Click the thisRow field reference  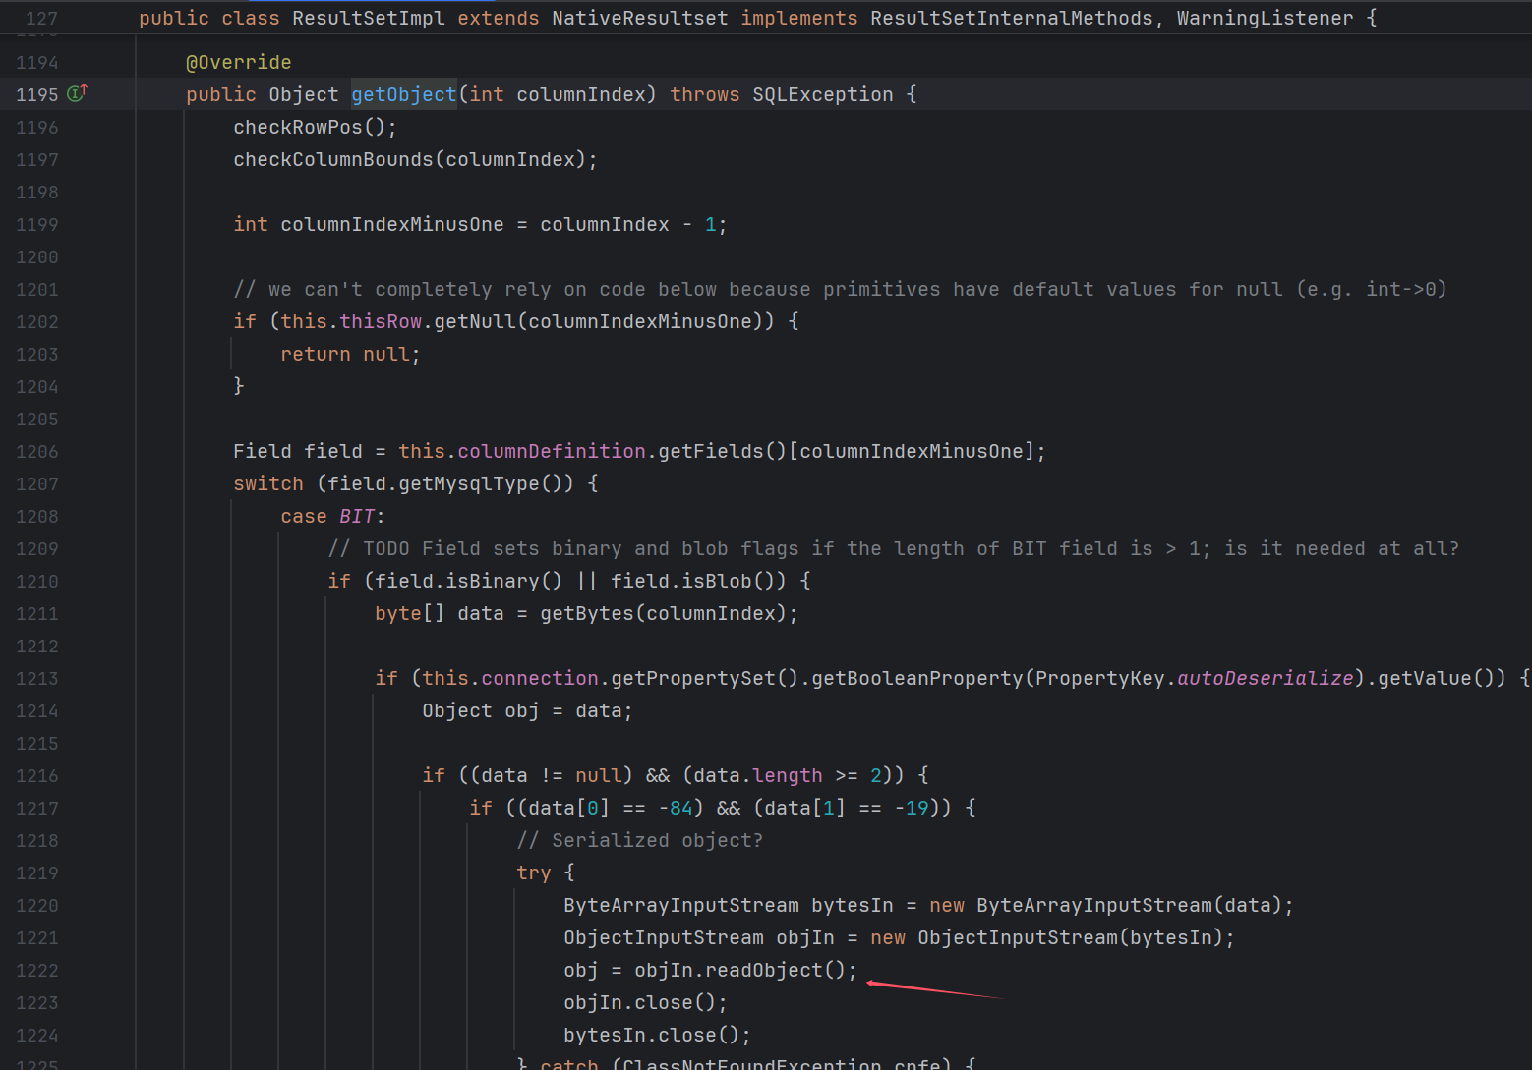381,321
